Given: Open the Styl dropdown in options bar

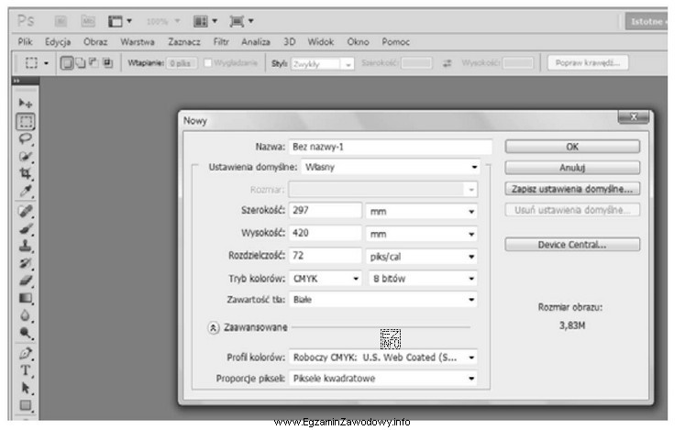Looking at the screenshot, I should [322, 64].
